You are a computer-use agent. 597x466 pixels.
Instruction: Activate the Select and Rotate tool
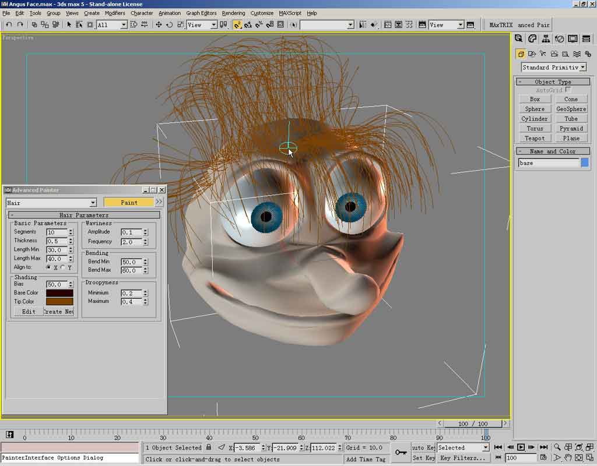tap(169, 24)
